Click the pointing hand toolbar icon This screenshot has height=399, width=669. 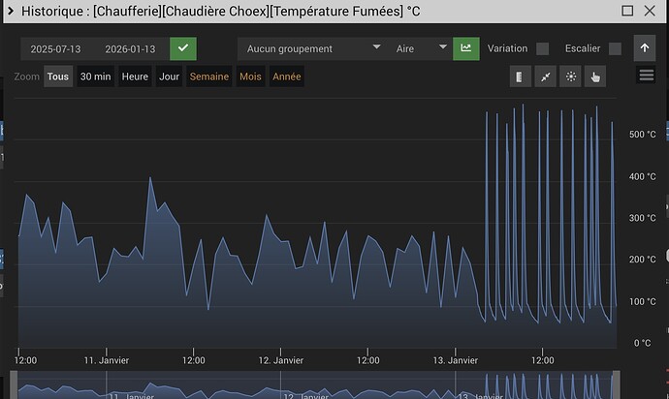(595, 77)
